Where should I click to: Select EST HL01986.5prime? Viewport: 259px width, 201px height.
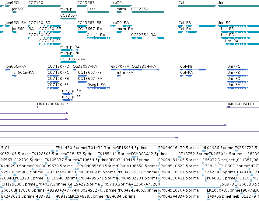point(218,148)
